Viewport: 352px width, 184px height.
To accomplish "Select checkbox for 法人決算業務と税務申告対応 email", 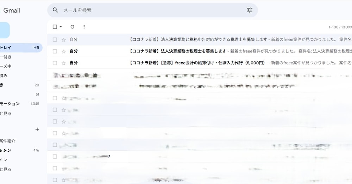I will pos(55,39).
